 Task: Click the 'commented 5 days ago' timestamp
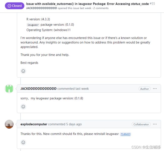[x=65, y=124]
